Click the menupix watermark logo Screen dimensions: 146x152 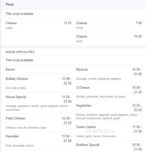(101, 131)
